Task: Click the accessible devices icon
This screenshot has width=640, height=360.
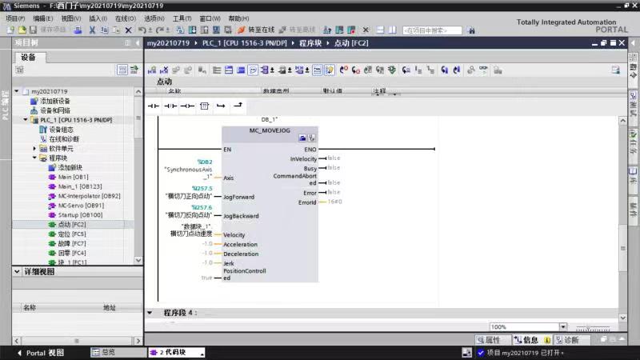Action: point(327,30)
